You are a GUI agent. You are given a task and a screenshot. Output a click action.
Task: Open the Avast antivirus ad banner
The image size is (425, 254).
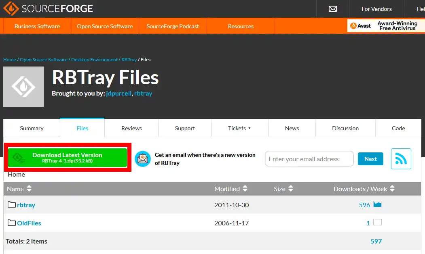pos(386,26)
